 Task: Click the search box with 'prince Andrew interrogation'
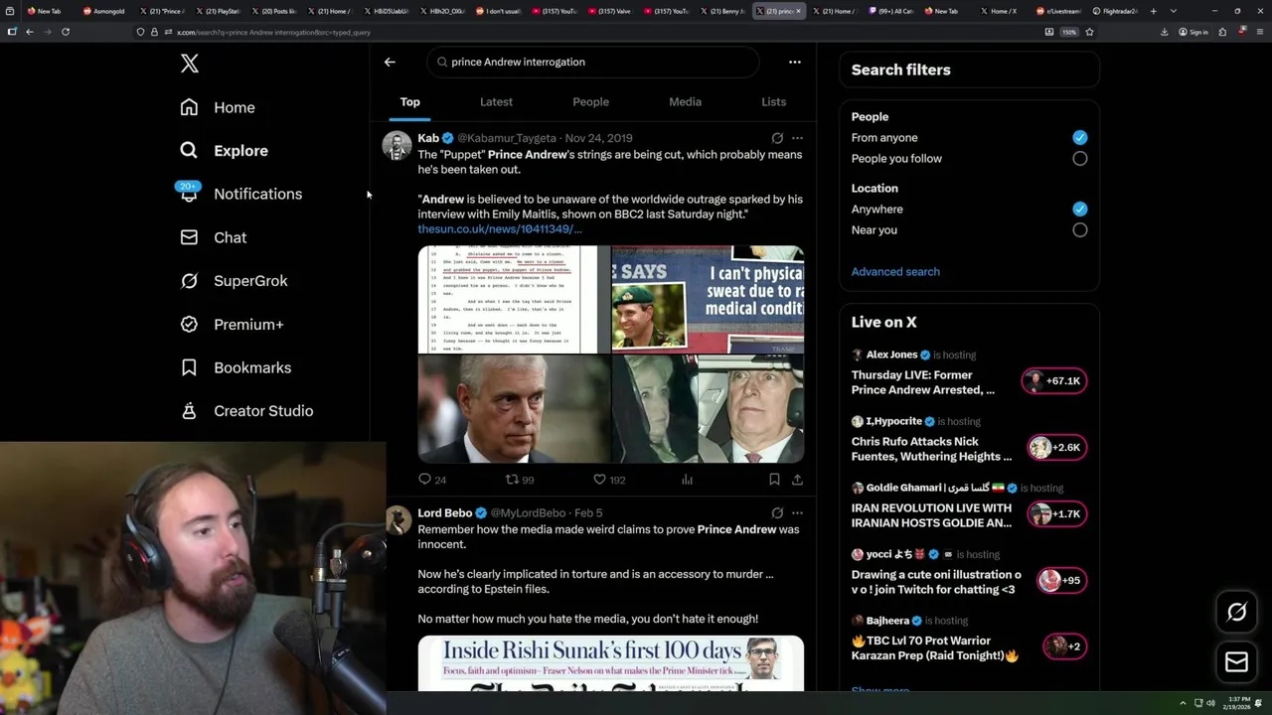click(x=593, y=62)
